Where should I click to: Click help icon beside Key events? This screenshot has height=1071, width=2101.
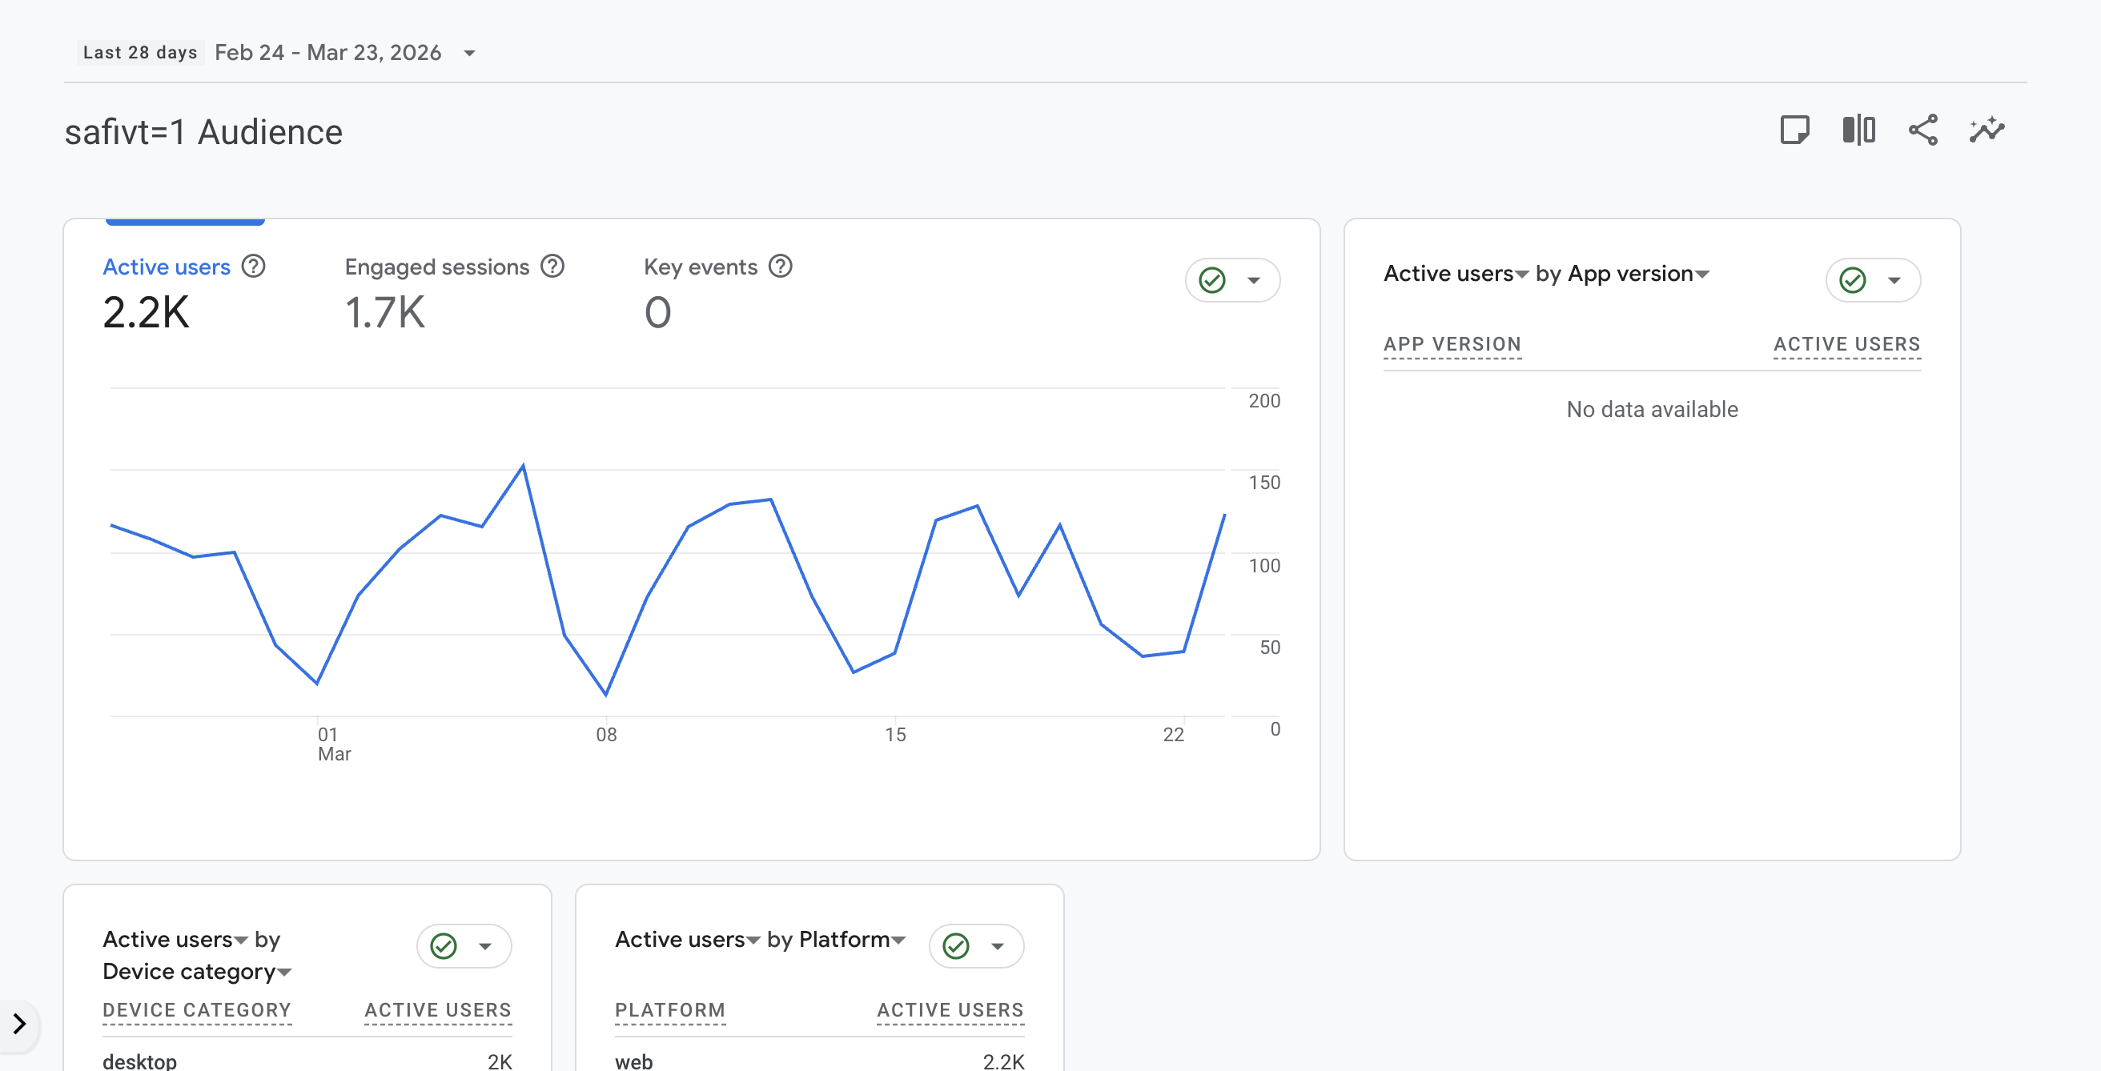781,267
